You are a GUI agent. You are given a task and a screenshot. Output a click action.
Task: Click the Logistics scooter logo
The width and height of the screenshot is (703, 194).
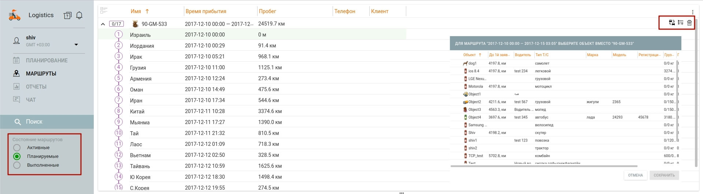[x=15, y=15]
